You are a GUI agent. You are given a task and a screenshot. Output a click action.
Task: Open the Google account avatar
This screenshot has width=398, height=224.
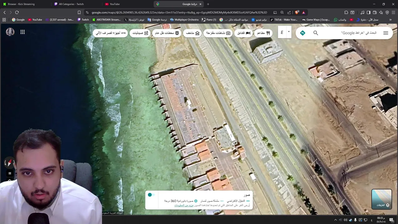[x=10, y=32]
